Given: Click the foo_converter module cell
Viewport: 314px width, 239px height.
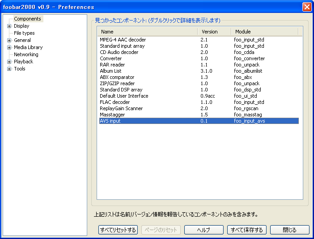Looking at the screenshot, I should tap(249, 58).
